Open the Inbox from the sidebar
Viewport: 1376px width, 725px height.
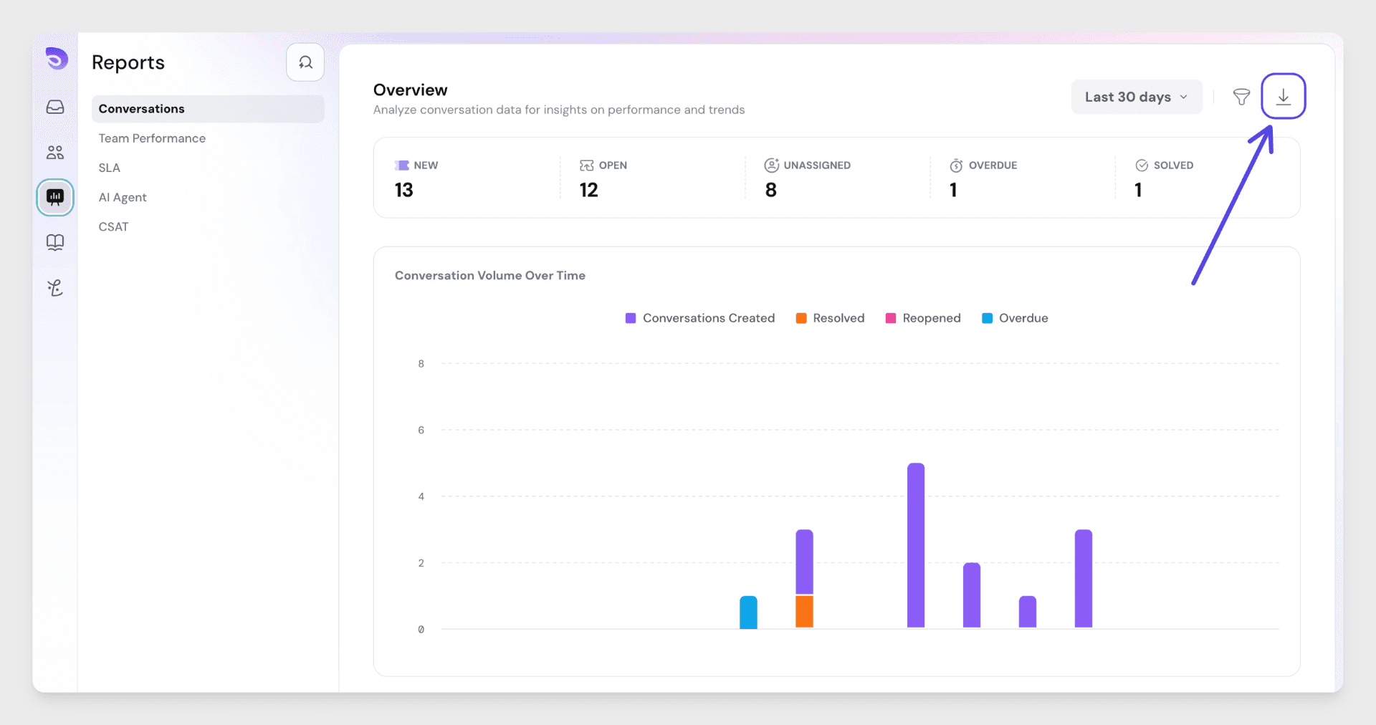[x=55, y=107]
